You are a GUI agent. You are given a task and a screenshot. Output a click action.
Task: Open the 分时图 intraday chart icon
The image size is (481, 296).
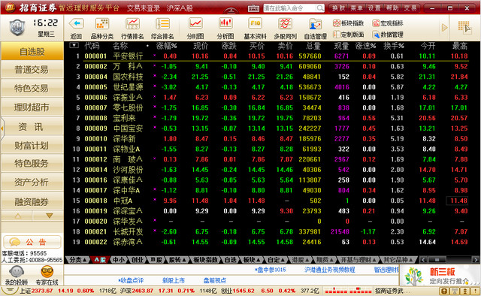coord(195,23)
